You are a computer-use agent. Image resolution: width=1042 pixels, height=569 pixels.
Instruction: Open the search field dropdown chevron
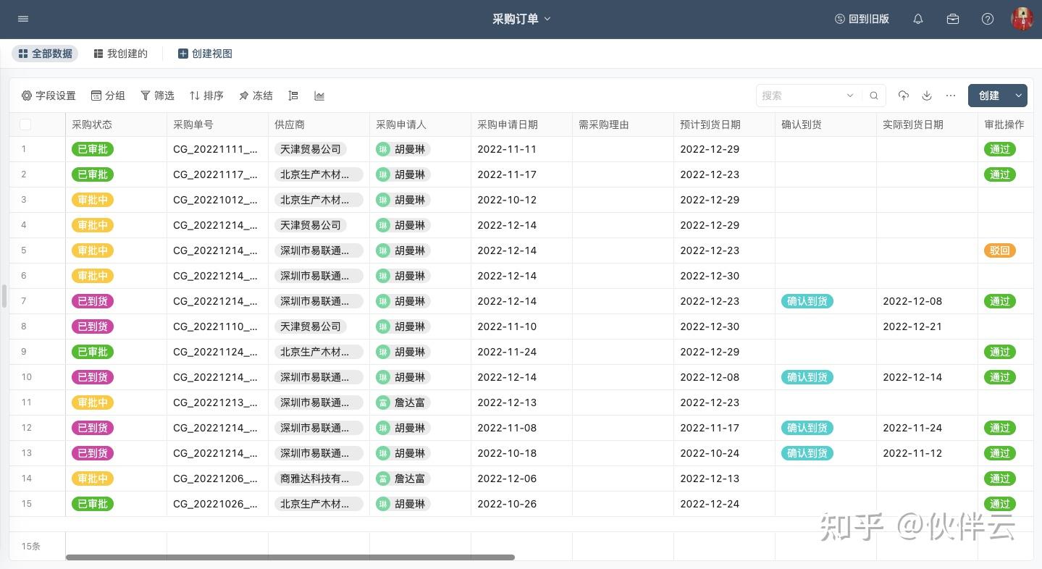tap(850, 96)
